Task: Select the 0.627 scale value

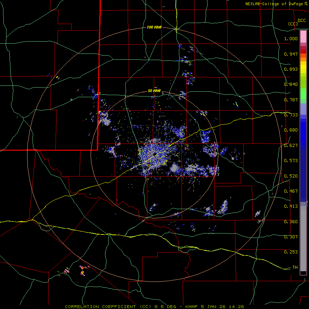Action: 291,146
